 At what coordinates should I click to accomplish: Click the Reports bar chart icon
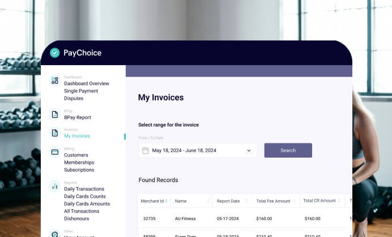(55, 186)
